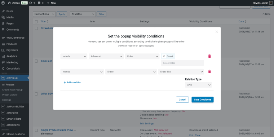Open the Zolden site home icon
274x137 pixels.
coord(10,3)
